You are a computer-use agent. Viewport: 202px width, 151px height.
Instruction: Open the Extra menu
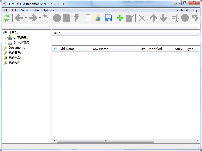coord(35,10)
